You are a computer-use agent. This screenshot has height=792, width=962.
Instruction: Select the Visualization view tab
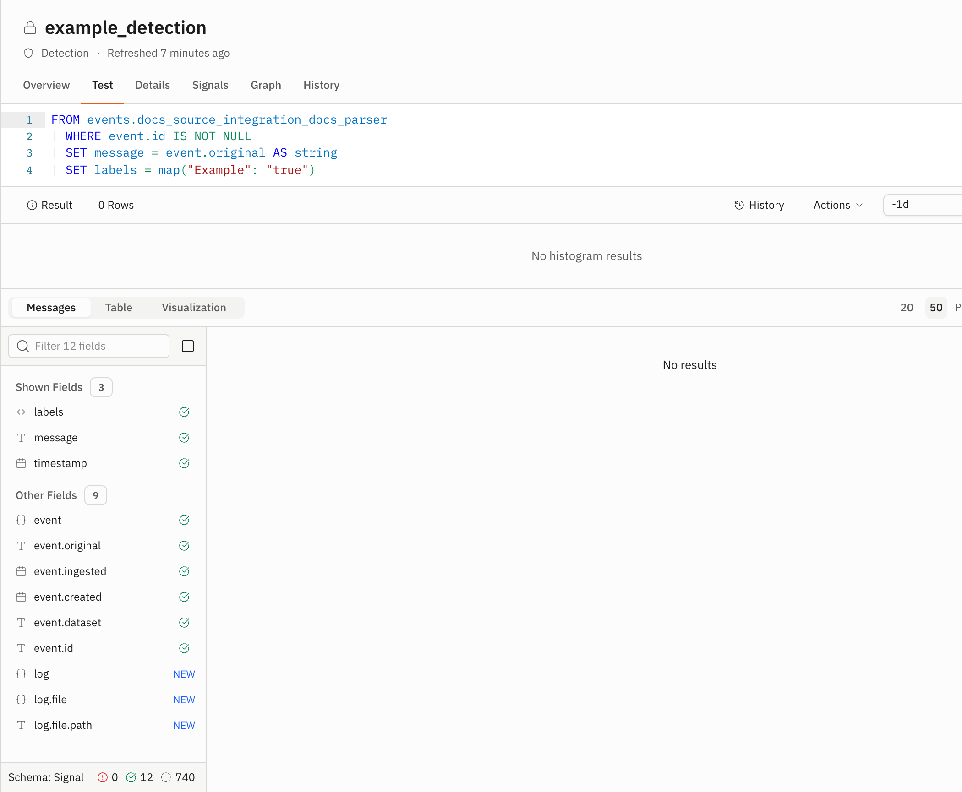click(194, 308)
